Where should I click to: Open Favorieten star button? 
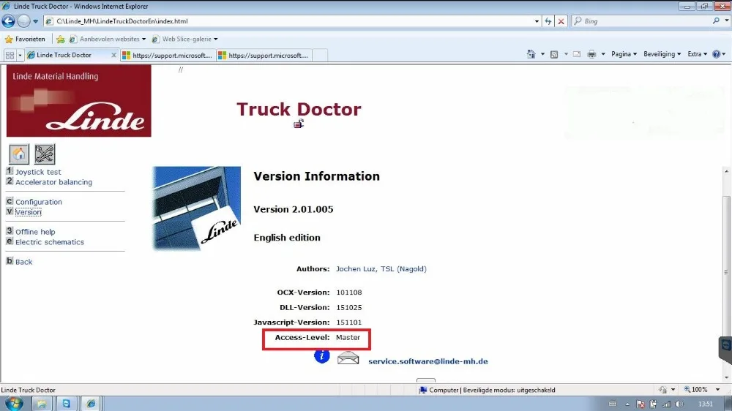(25, 39)
